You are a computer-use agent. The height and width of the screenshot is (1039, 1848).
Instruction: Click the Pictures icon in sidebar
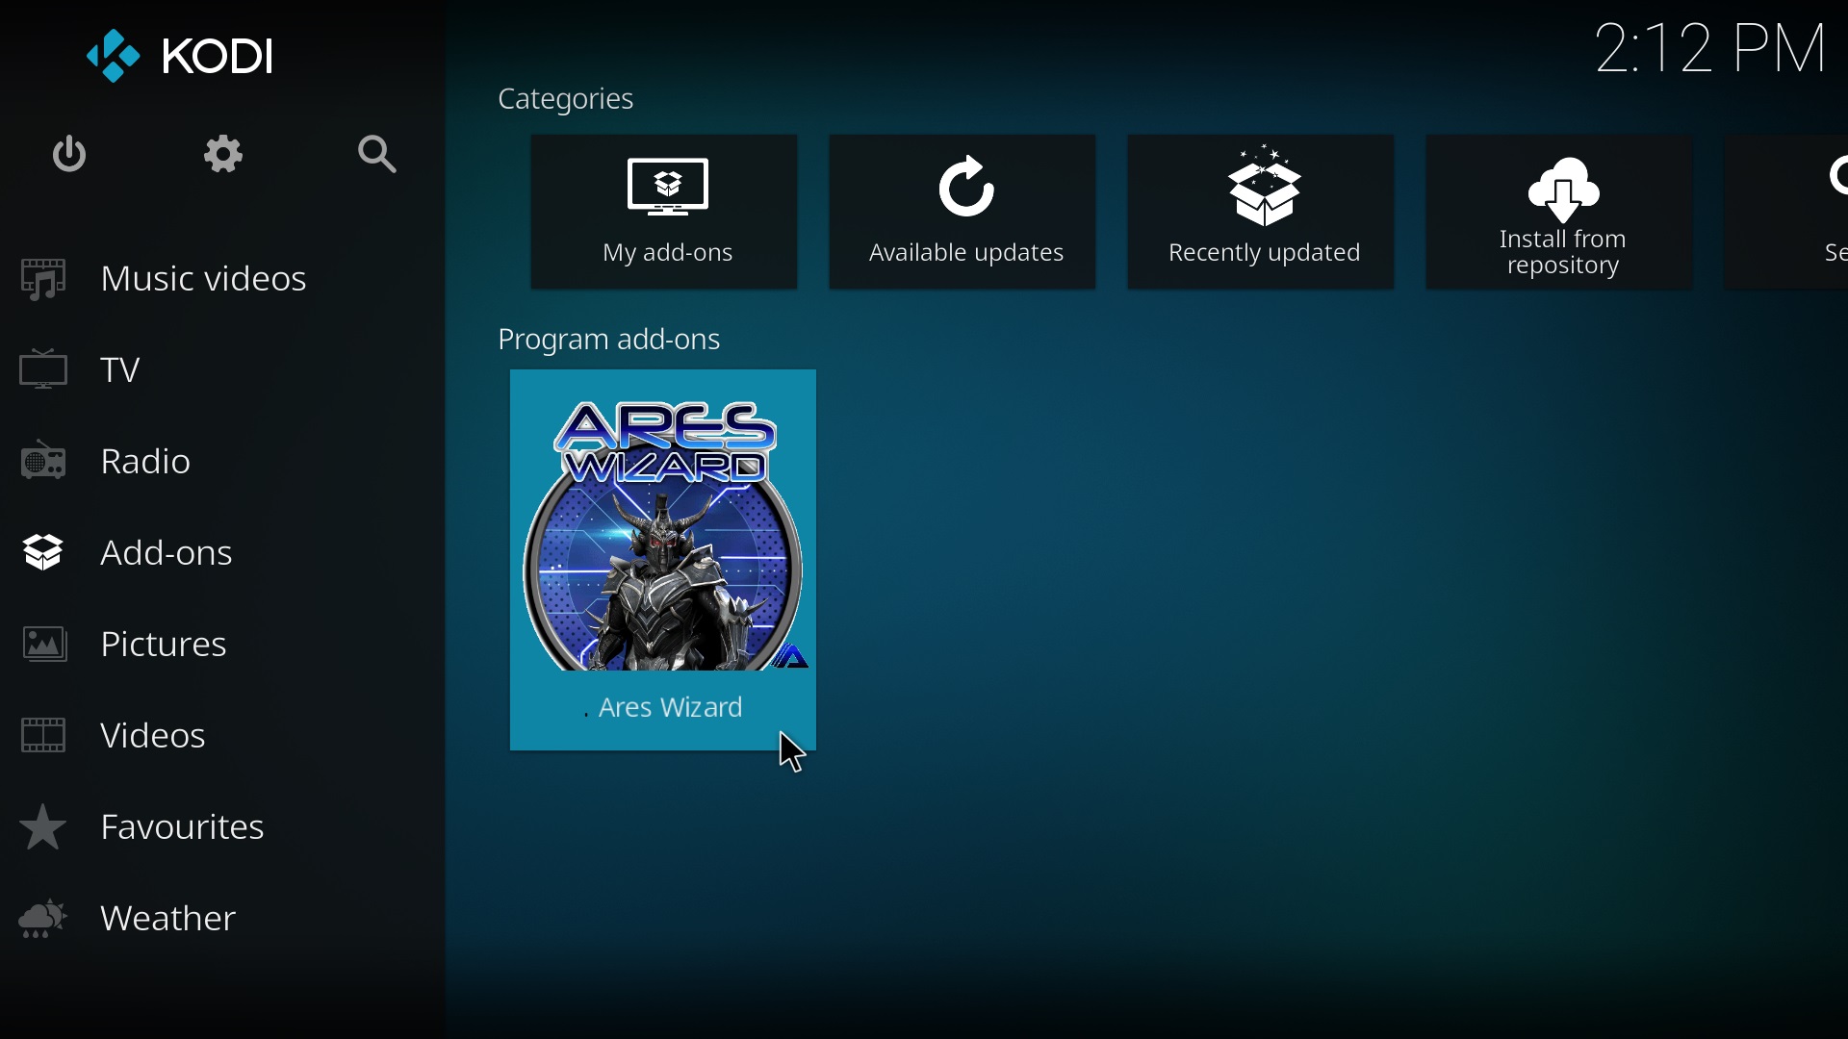[x=44, y=645]
